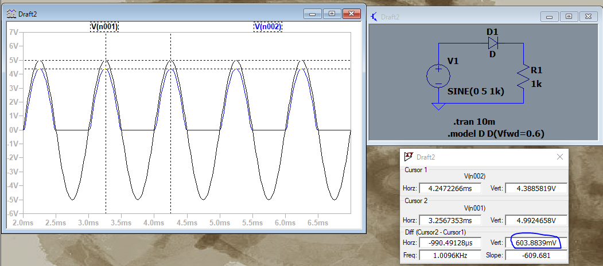Click the Diff Vert field showing 603.8839mV

click(x=535, y=244)
